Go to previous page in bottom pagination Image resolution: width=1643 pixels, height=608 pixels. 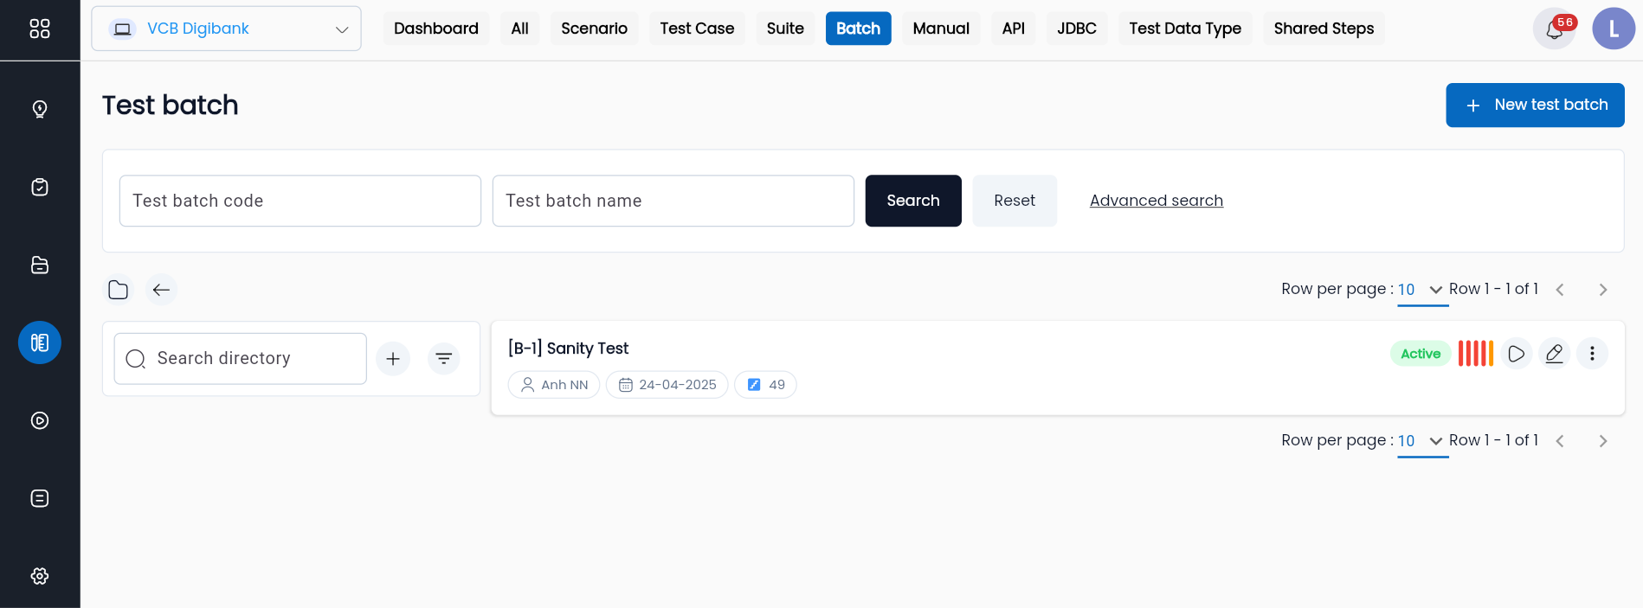(x=1560, y=441)
